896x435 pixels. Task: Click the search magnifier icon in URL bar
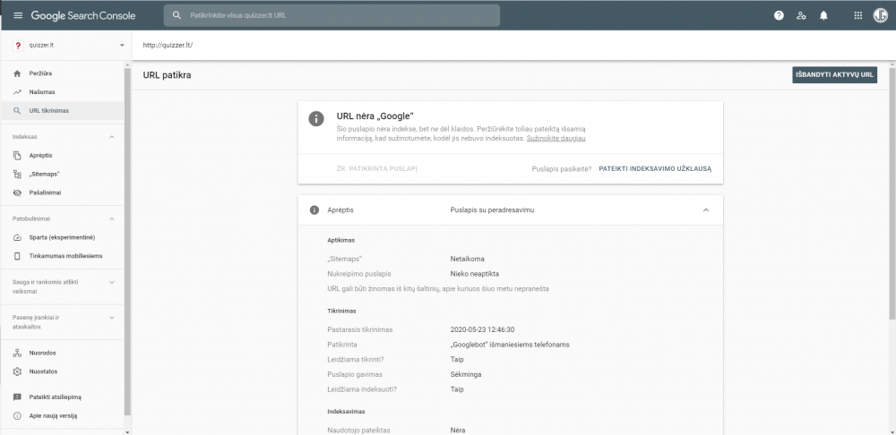coord(177,15)
